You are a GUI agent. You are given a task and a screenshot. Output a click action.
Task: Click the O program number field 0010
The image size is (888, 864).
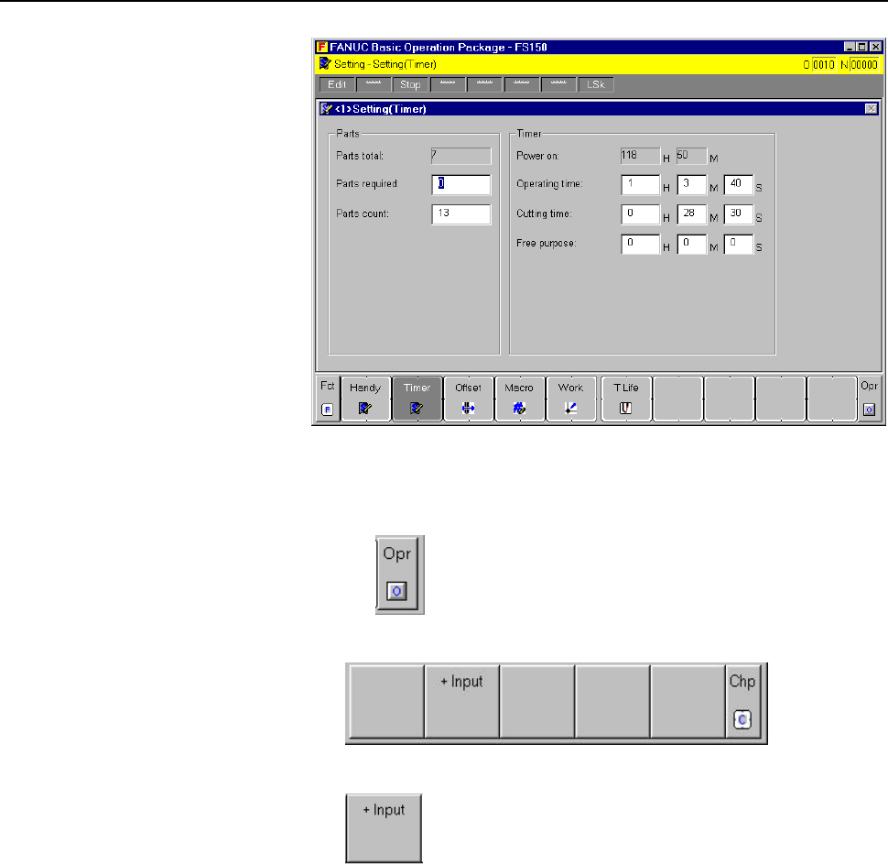coord(823,65)
